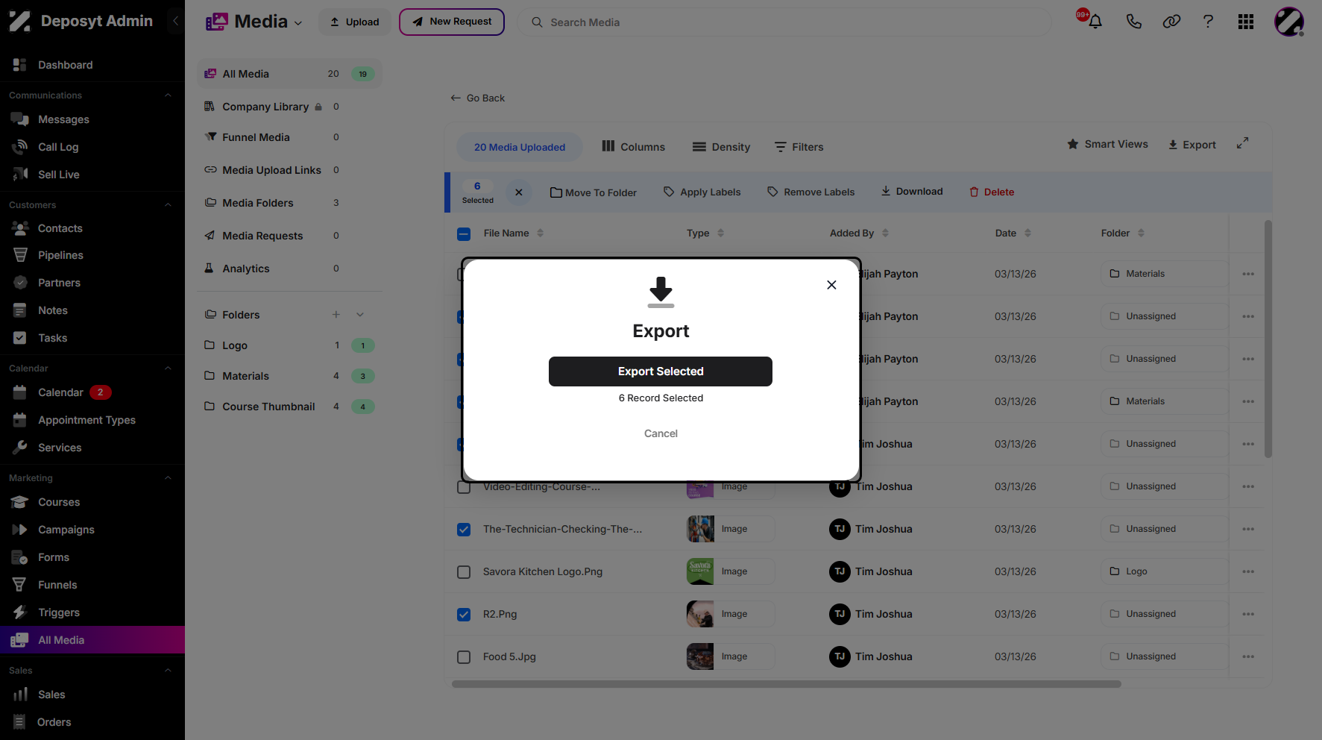
Task: Clear selection with the X icon beside Selected
Action: (x=519, y=192)
